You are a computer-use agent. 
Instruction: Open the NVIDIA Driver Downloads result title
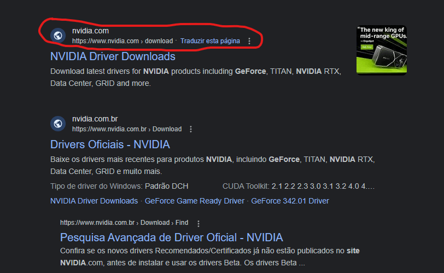(113, 56)
